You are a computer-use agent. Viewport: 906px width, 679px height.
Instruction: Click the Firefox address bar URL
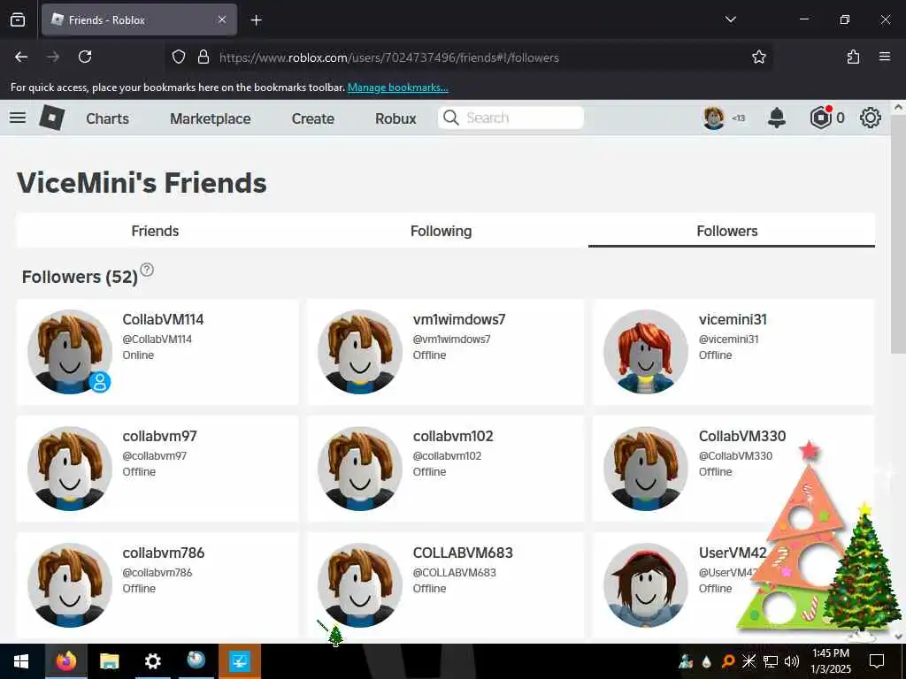point(389,57)
